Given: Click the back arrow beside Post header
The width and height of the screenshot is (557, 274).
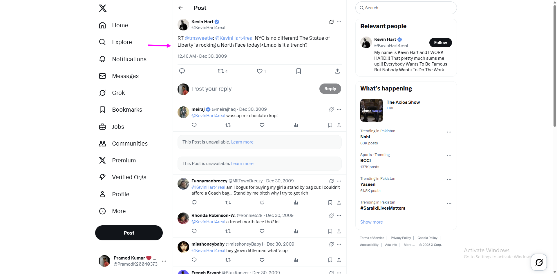Looking at the screenshot, I should click(x=180, y=8).
